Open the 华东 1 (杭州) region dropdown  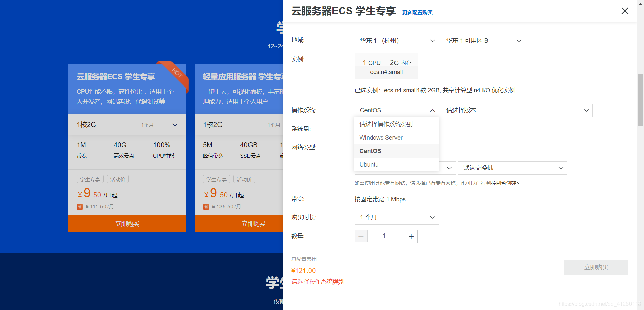[x=397, y=41]
